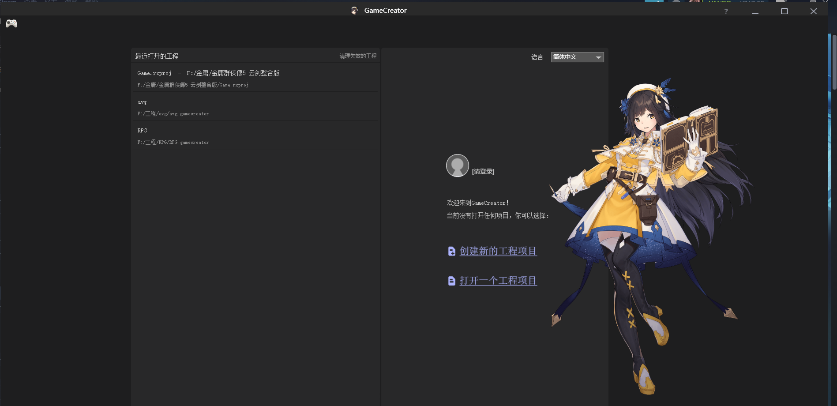Open recent project RPG
Screen dimensions: 837x406
(x=256, y=136)
